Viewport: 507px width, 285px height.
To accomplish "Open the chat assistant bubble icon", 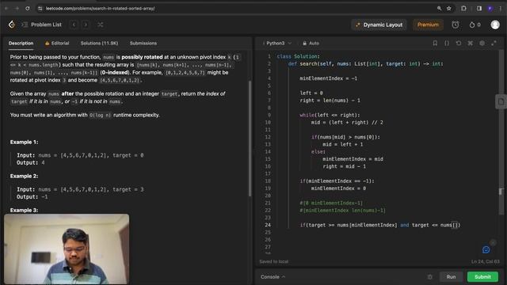I will click(486, 250).
